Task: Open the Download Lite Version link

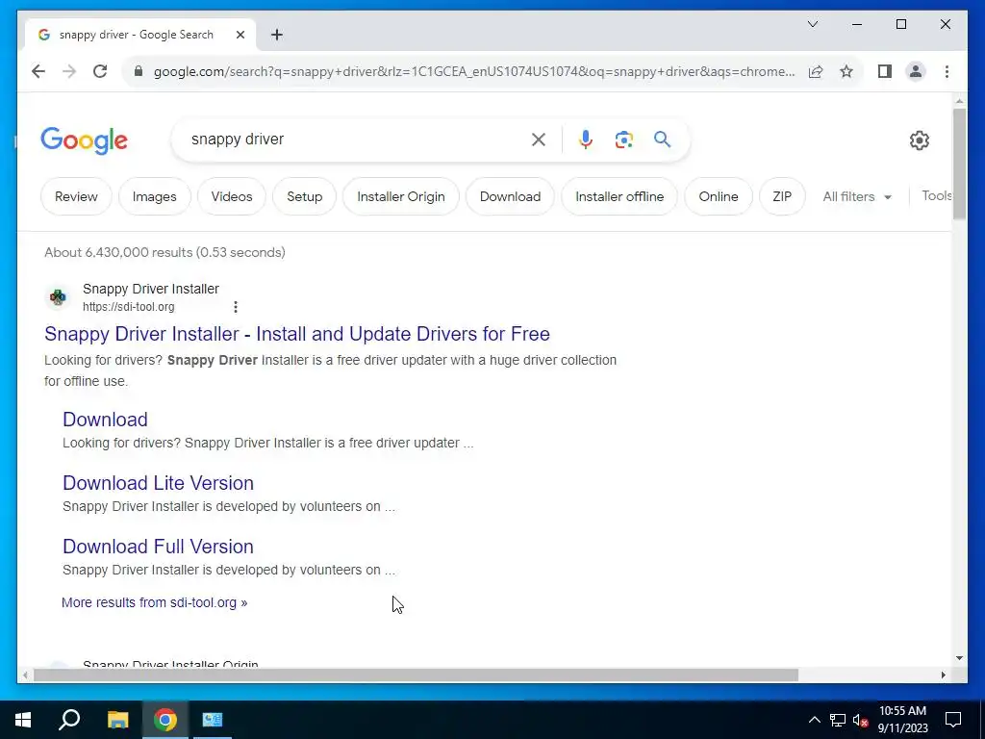Action: tap(159, 483)
